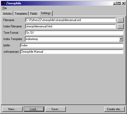Click the Save... button
Screen dimensions: 127x114
pos(56,109)
